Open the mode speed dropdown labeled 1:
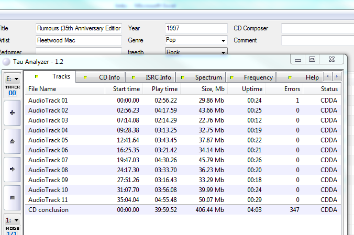Viewport: 354px width, 235px height. click(x=12, y=220)
